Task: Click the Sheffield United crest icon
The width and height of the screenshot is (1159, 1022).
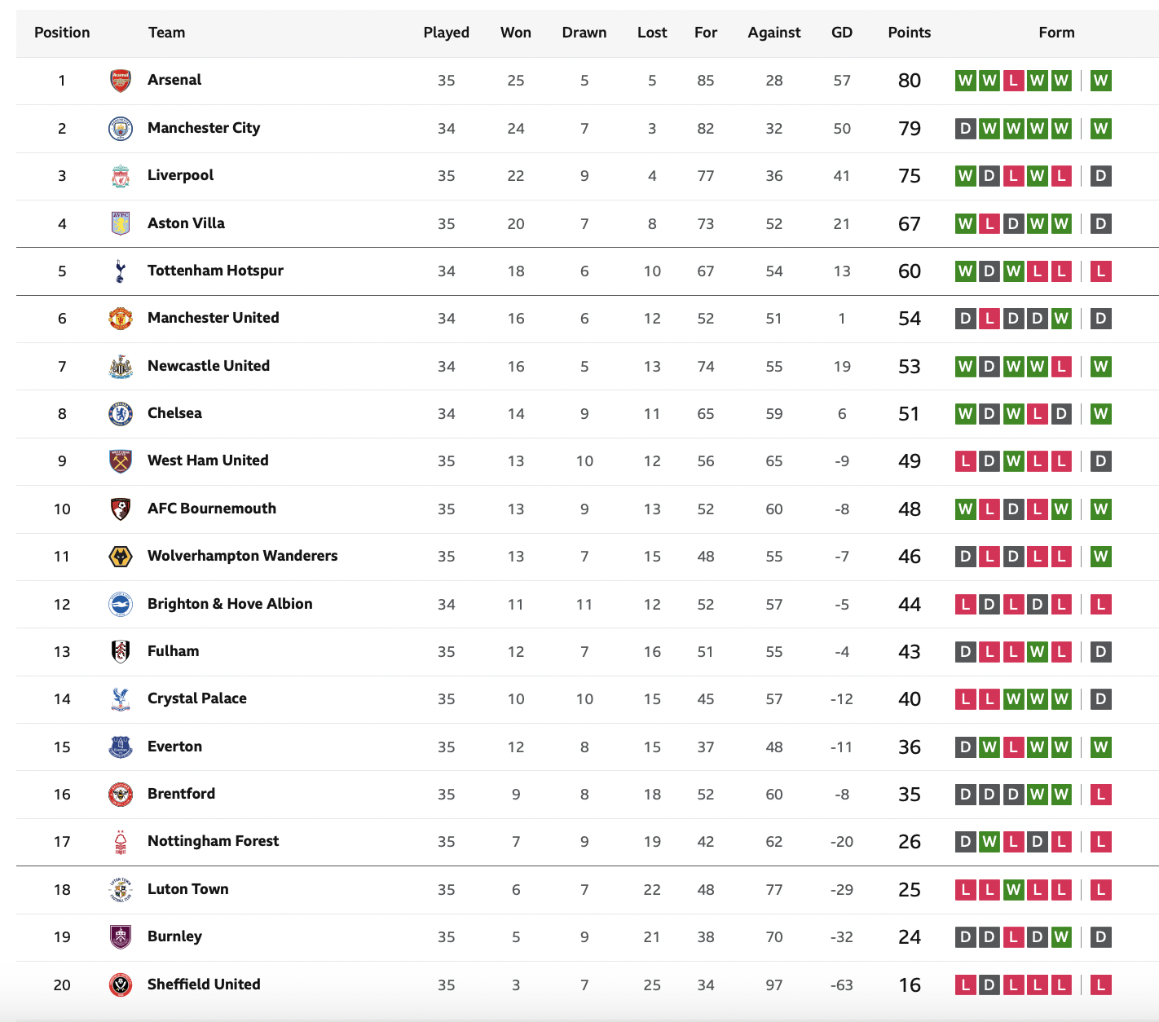Action: pos(121,985)
